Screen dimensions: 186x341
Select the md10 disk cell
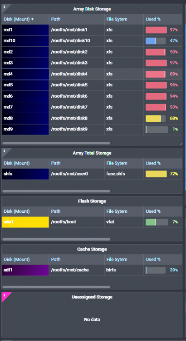click(25, 40)
